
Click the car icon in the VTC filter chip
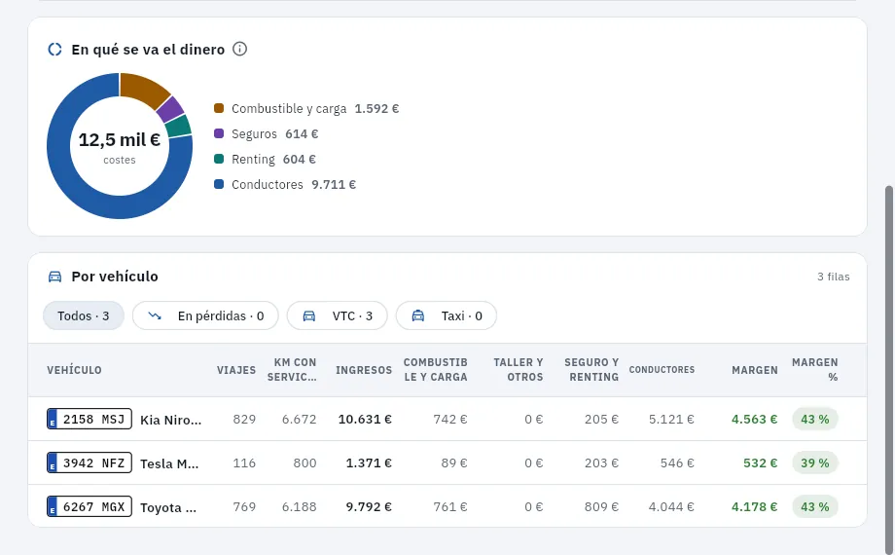pos(308,316)
